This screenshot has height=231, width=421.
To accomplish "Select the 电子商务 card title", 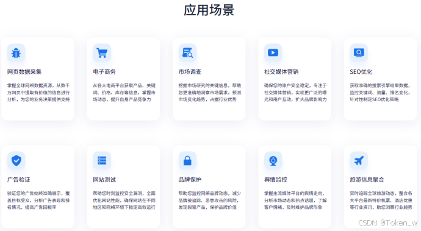I will point(104,72).
